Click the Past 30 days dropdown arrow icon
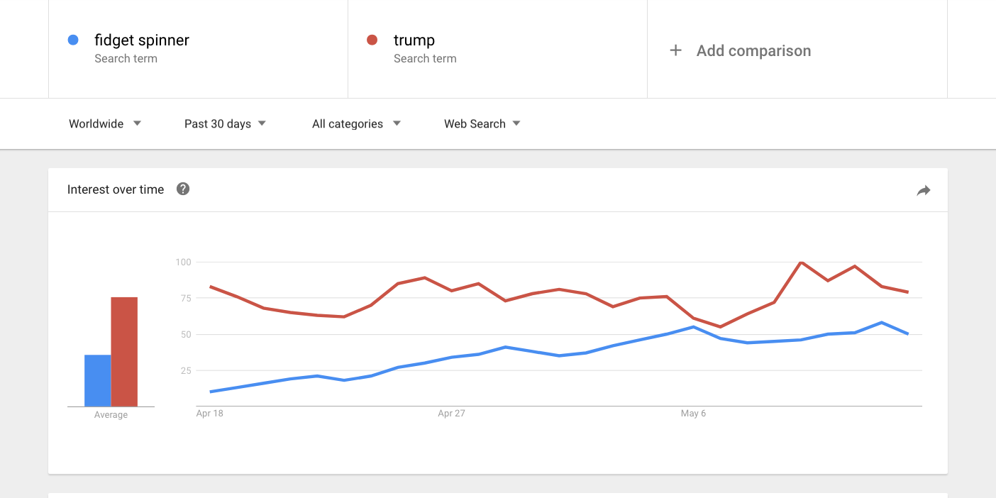 click(x=262, y=123)
